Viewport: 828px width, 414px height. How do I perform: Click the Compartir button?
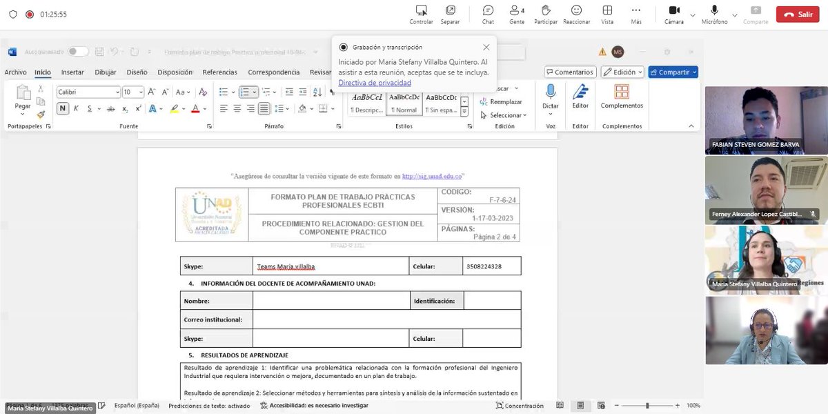673,72
